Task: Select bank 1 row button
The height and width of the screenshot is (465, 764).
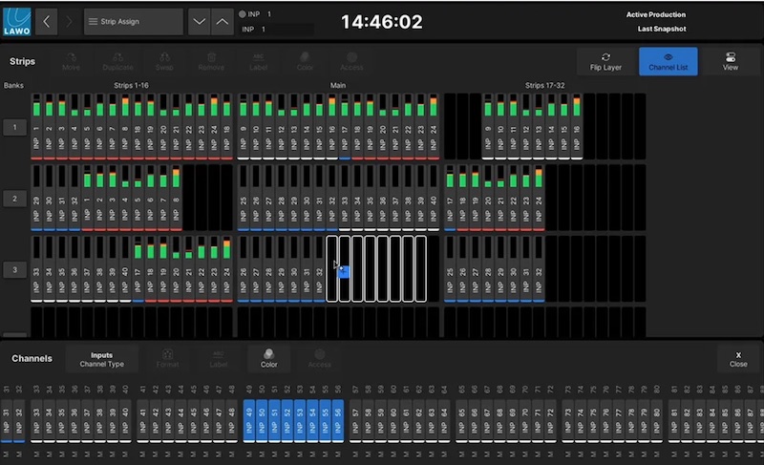Action: [x=14, y=127]
